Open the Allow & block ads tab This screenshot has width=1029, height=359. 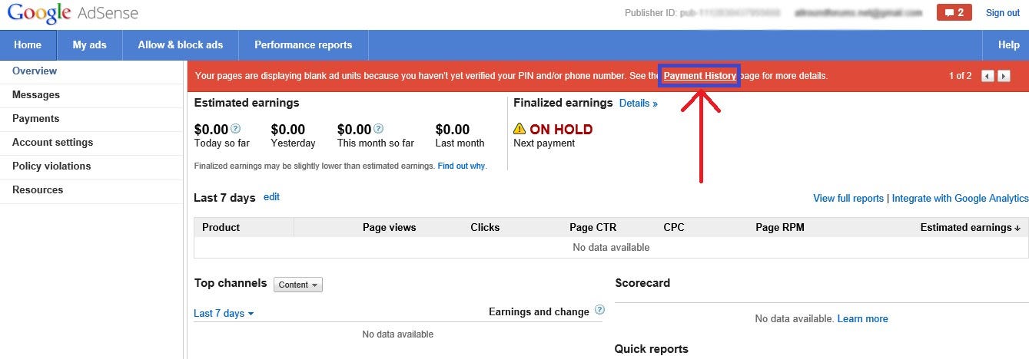point(181,45)
